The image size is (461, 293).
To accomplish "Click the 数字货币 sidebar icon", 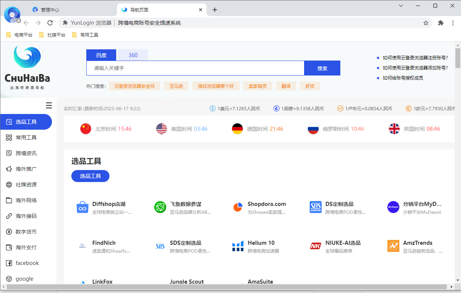I will tap(8, 231).
